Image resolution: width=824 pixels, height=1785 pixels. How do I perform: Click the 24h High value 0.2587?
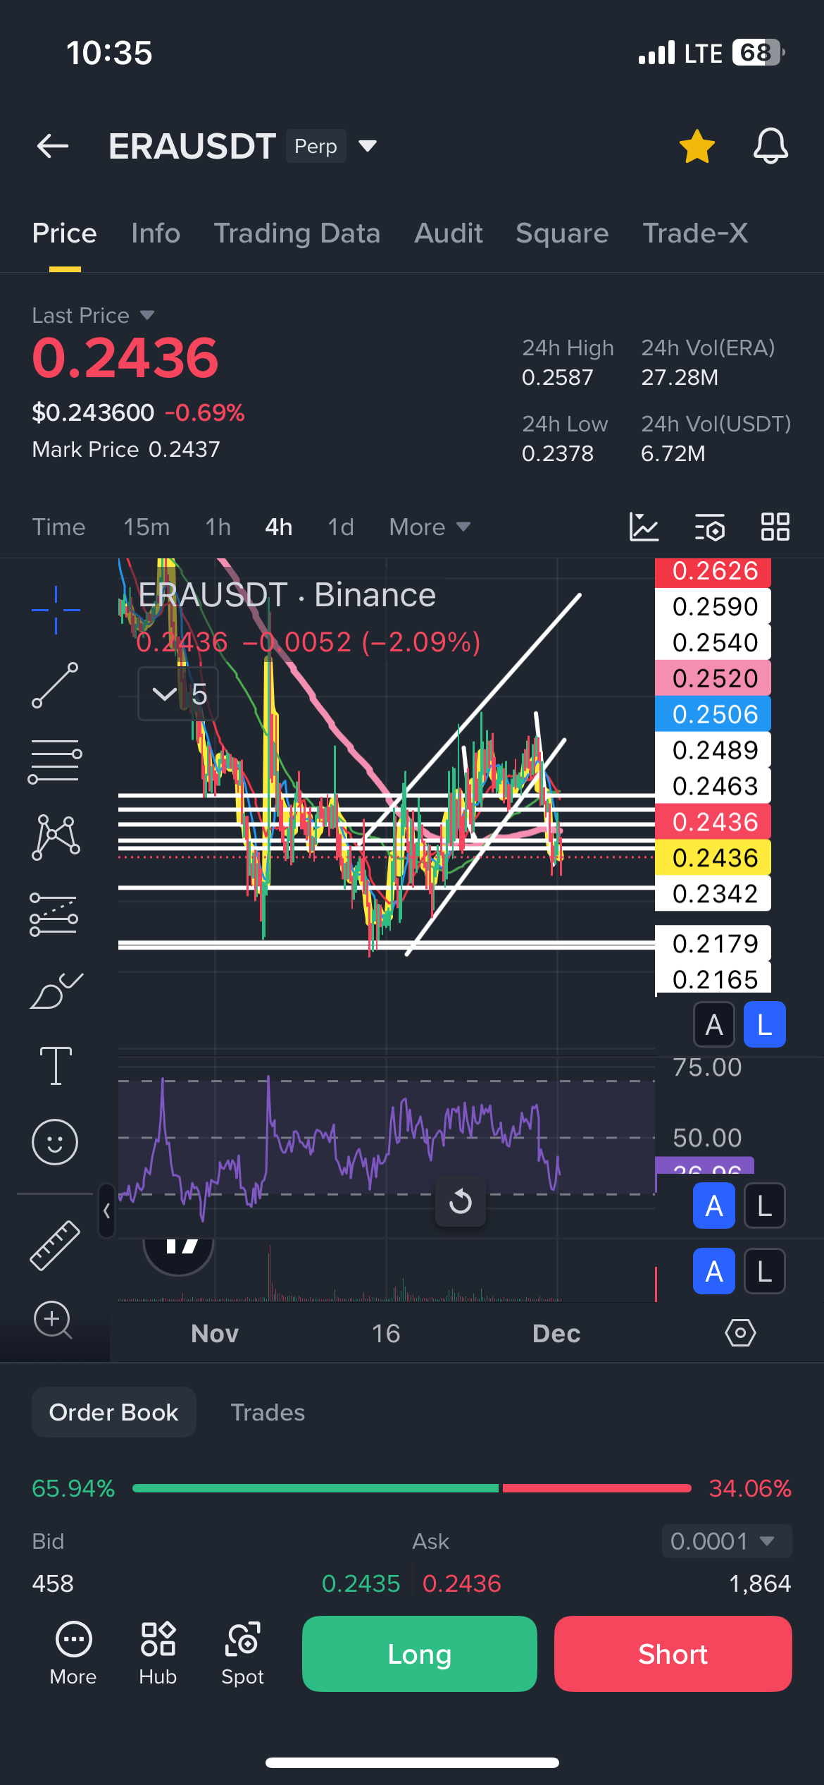pos(557,377)
